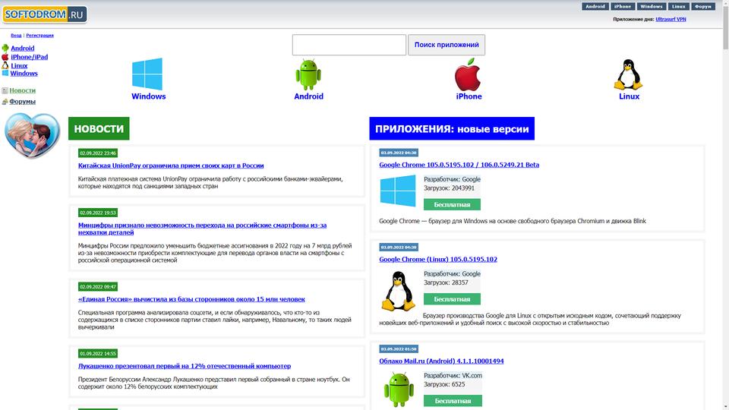
Task: Click the small Android icon in sidebar
Action: [x=5, y=48]
